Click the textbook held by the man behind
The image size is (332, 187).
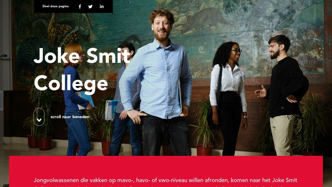point(111,110)
